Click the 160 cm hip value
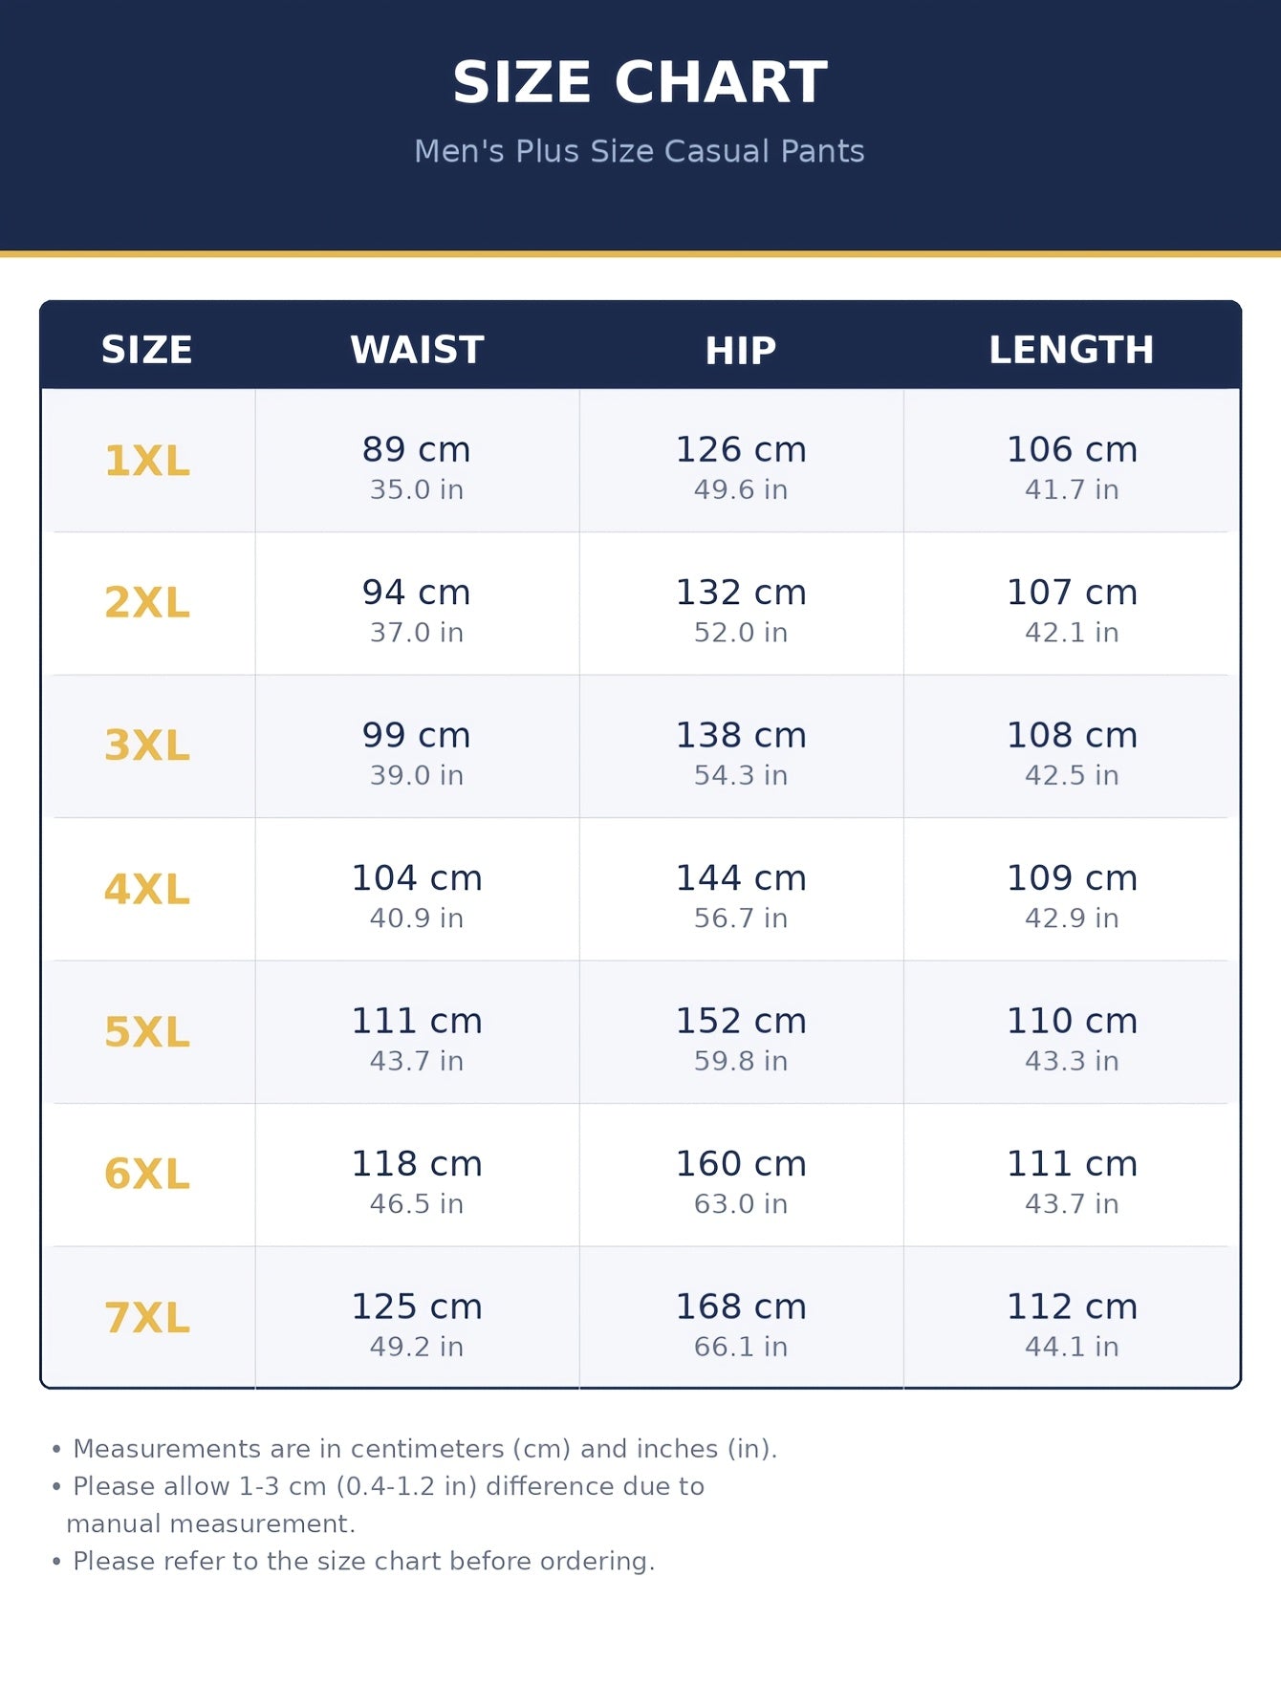 coord(741,1164)
